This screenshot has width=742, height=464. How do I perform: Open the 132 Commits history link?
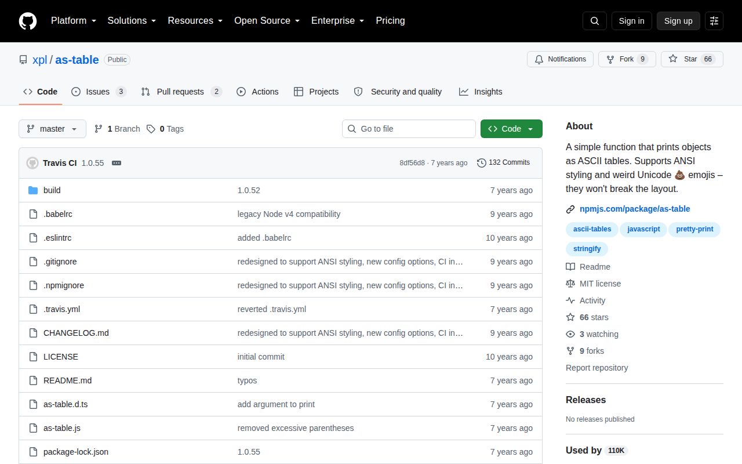[503, 163]
